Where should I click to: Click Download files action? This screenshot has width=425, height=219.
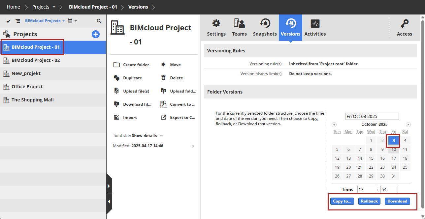(133, 104)
